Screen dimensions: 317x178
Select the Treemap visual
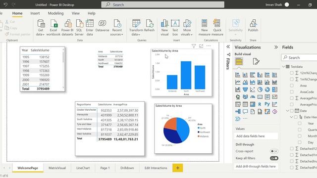pyautogui.click(x=274, y=89)
